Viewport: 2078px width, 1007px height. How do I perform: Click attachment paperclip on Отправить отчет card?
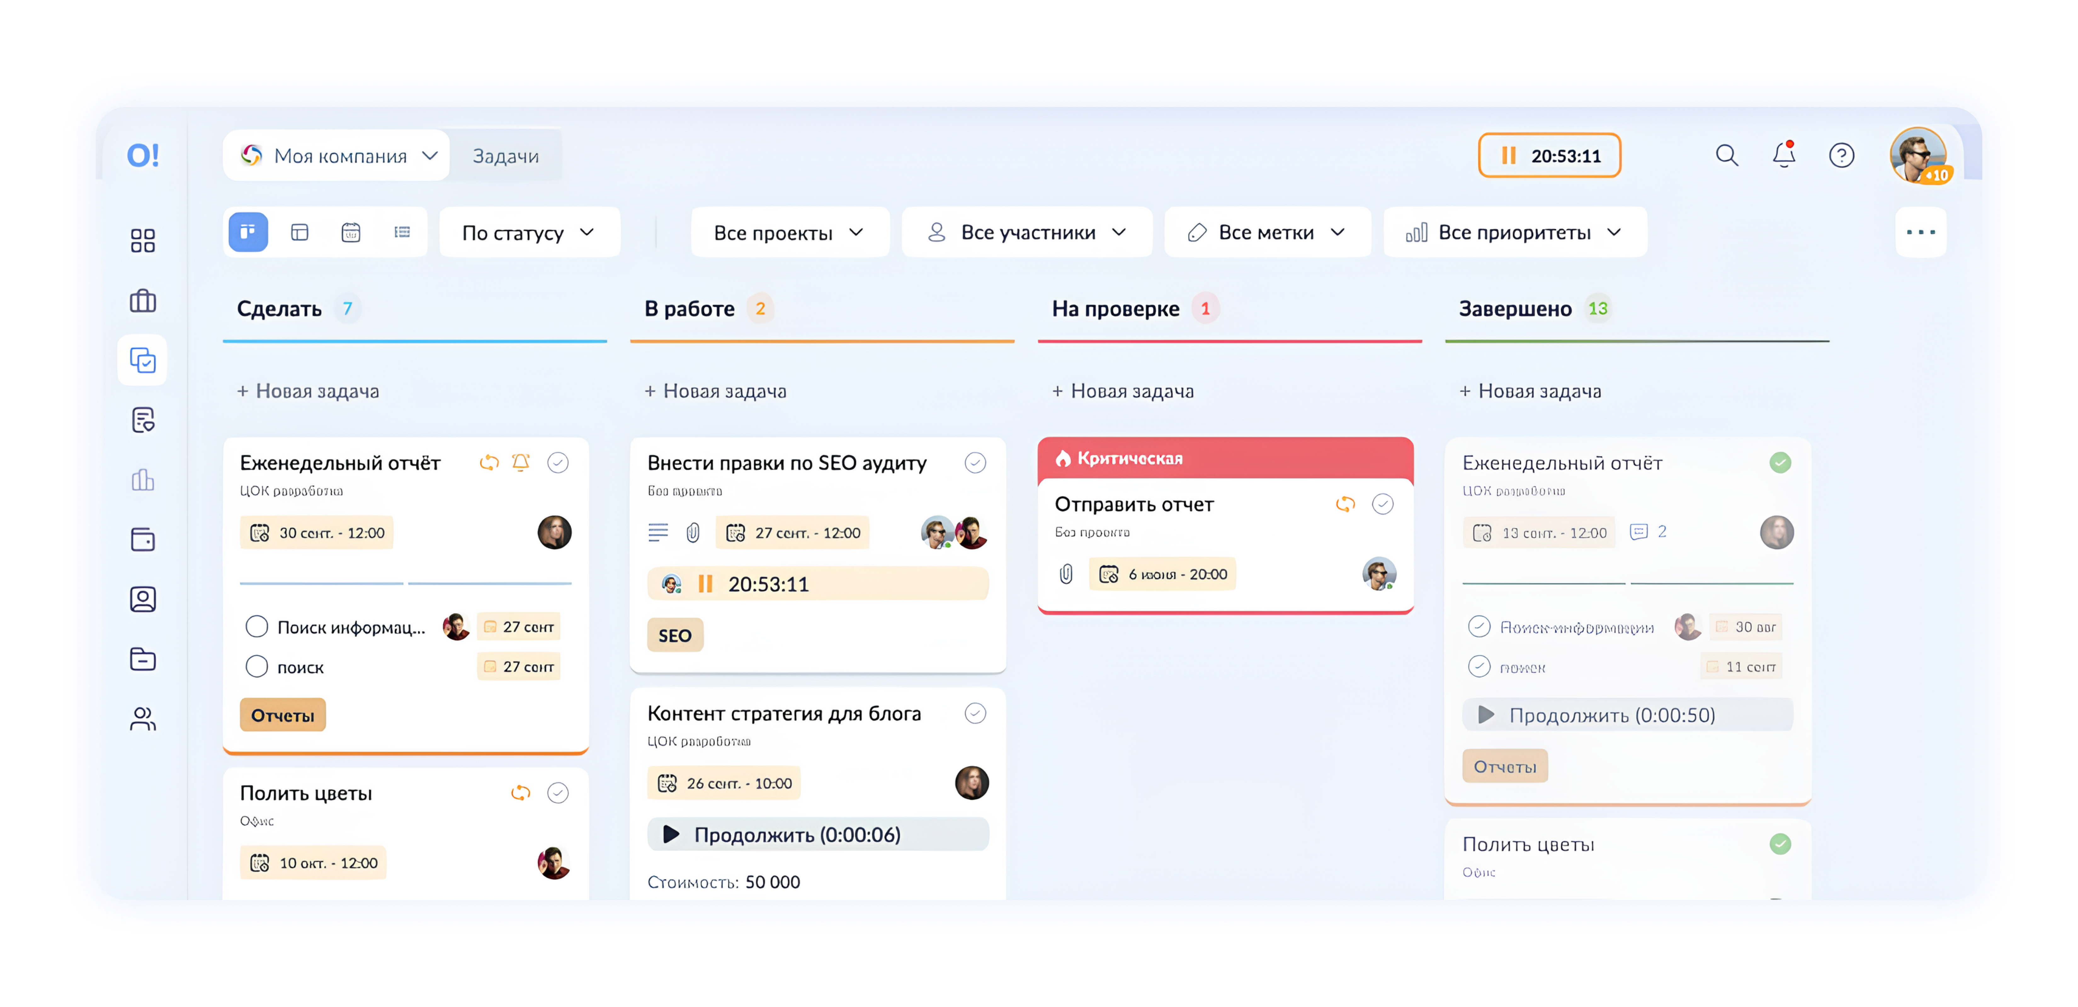1066,574
